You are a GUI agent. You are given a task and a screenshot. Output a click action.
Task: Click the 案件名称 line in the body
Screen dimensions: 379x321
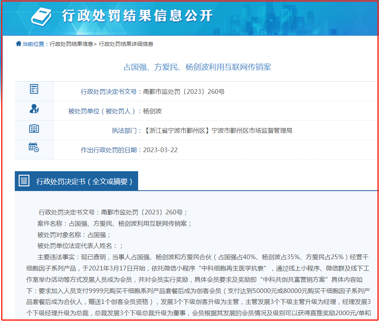tap(114, 224)
